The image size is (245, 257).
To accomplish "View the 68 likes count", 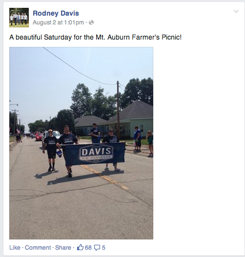I will (88, 248).
